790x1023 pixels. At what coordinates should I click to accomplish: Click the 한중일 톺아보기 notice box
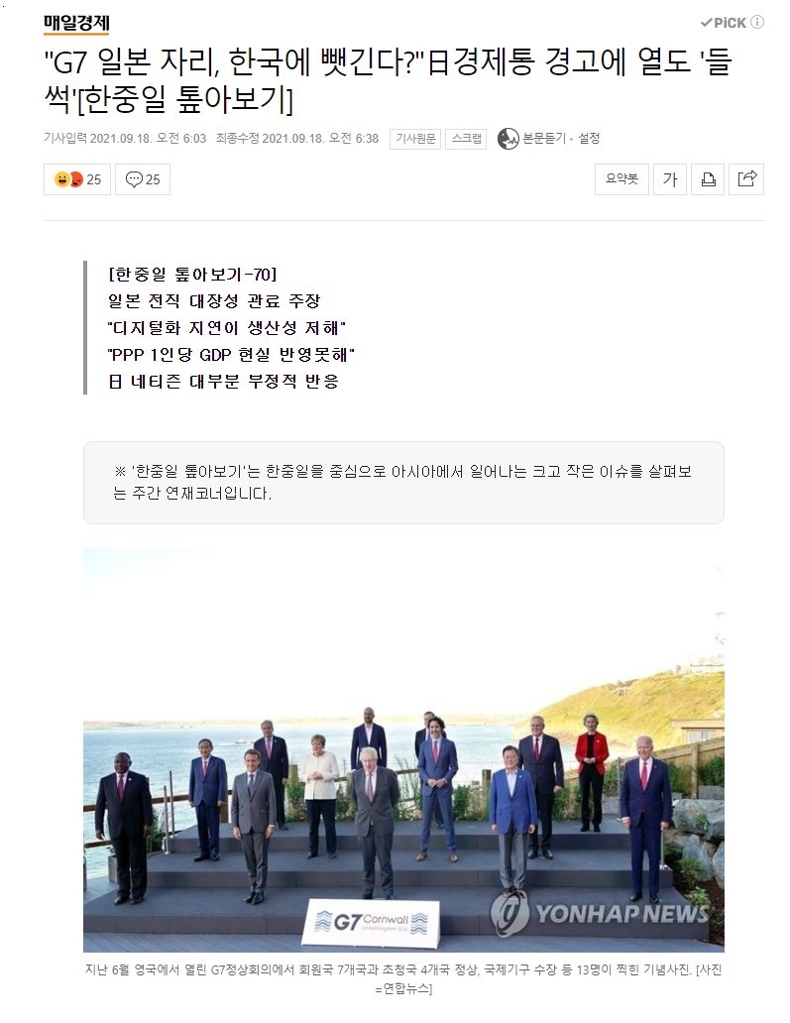tap(403, 482)
